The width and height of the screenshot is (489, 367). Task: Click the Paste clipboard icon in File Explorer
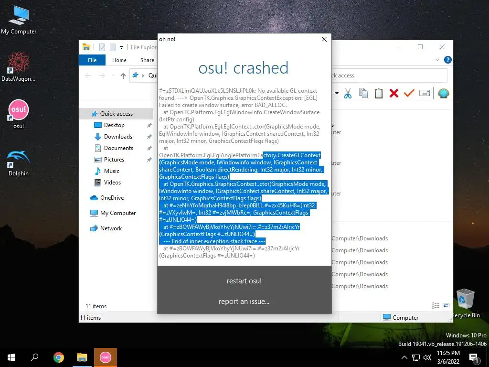[378, 93]
